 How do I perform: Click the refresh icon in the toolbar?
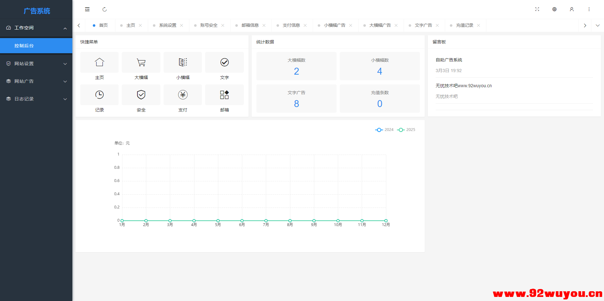104,9
